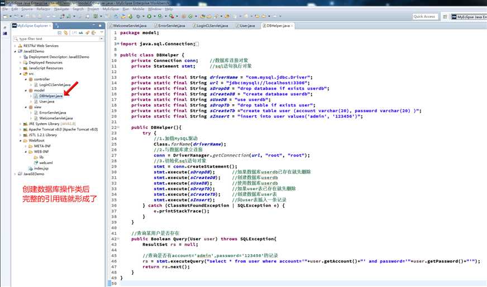
Task: Click the Run on Server green icon
Action: pos(160,16)
